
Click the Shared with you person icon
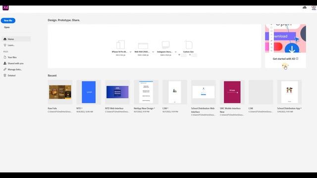[5, 63]
